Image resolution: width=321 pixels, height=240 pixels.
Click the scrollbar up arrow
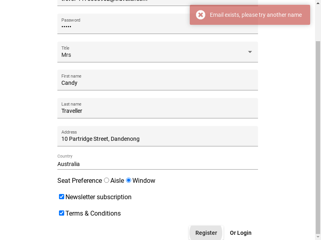click(x=318, y=2)
